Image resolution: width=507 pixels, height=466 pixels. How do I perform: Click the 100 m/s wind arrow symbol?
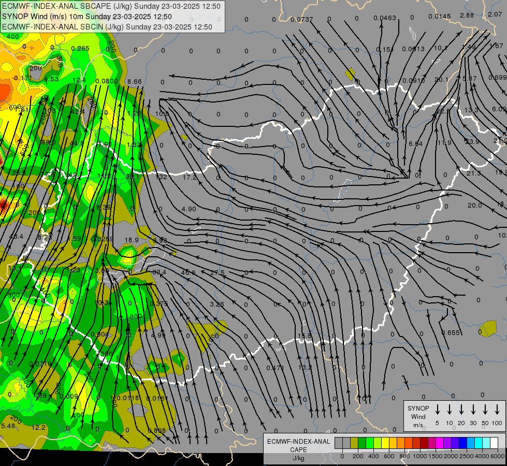(x=497, y=409)
